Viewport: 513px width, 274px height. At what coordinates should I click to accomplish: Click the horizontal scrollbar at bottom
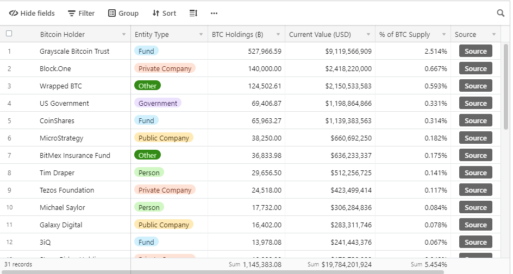pos(222,272)
